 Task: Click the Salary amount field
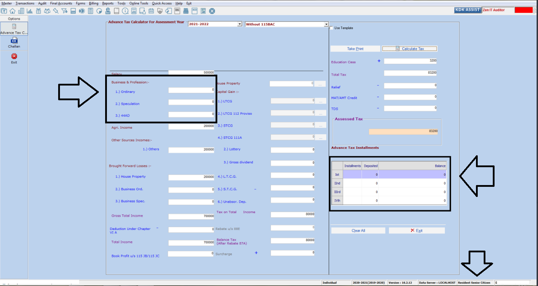click(191, 73)
